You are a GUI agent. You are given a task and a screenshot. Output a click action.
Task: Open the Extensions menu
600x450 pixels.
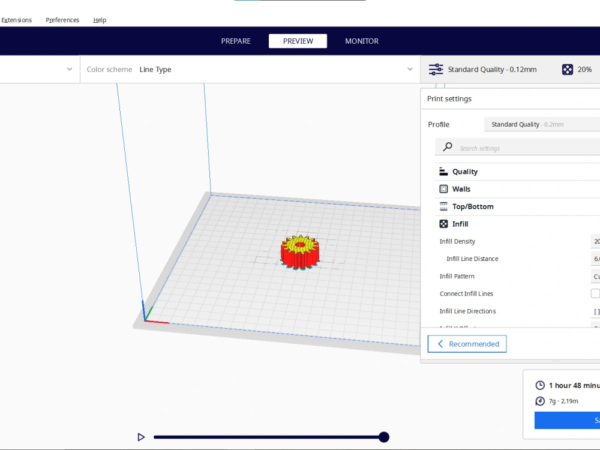tap(16, 20)
